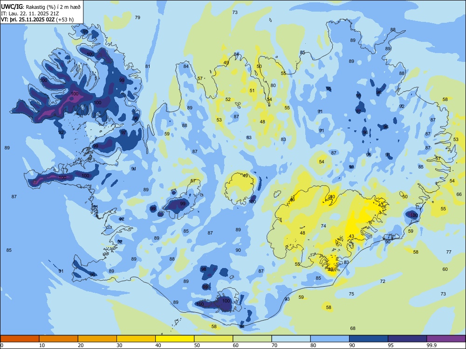Screen dimensions: 466x349
Task: Pick the light green 60–70 legend swatch
Action: (252, 339)
